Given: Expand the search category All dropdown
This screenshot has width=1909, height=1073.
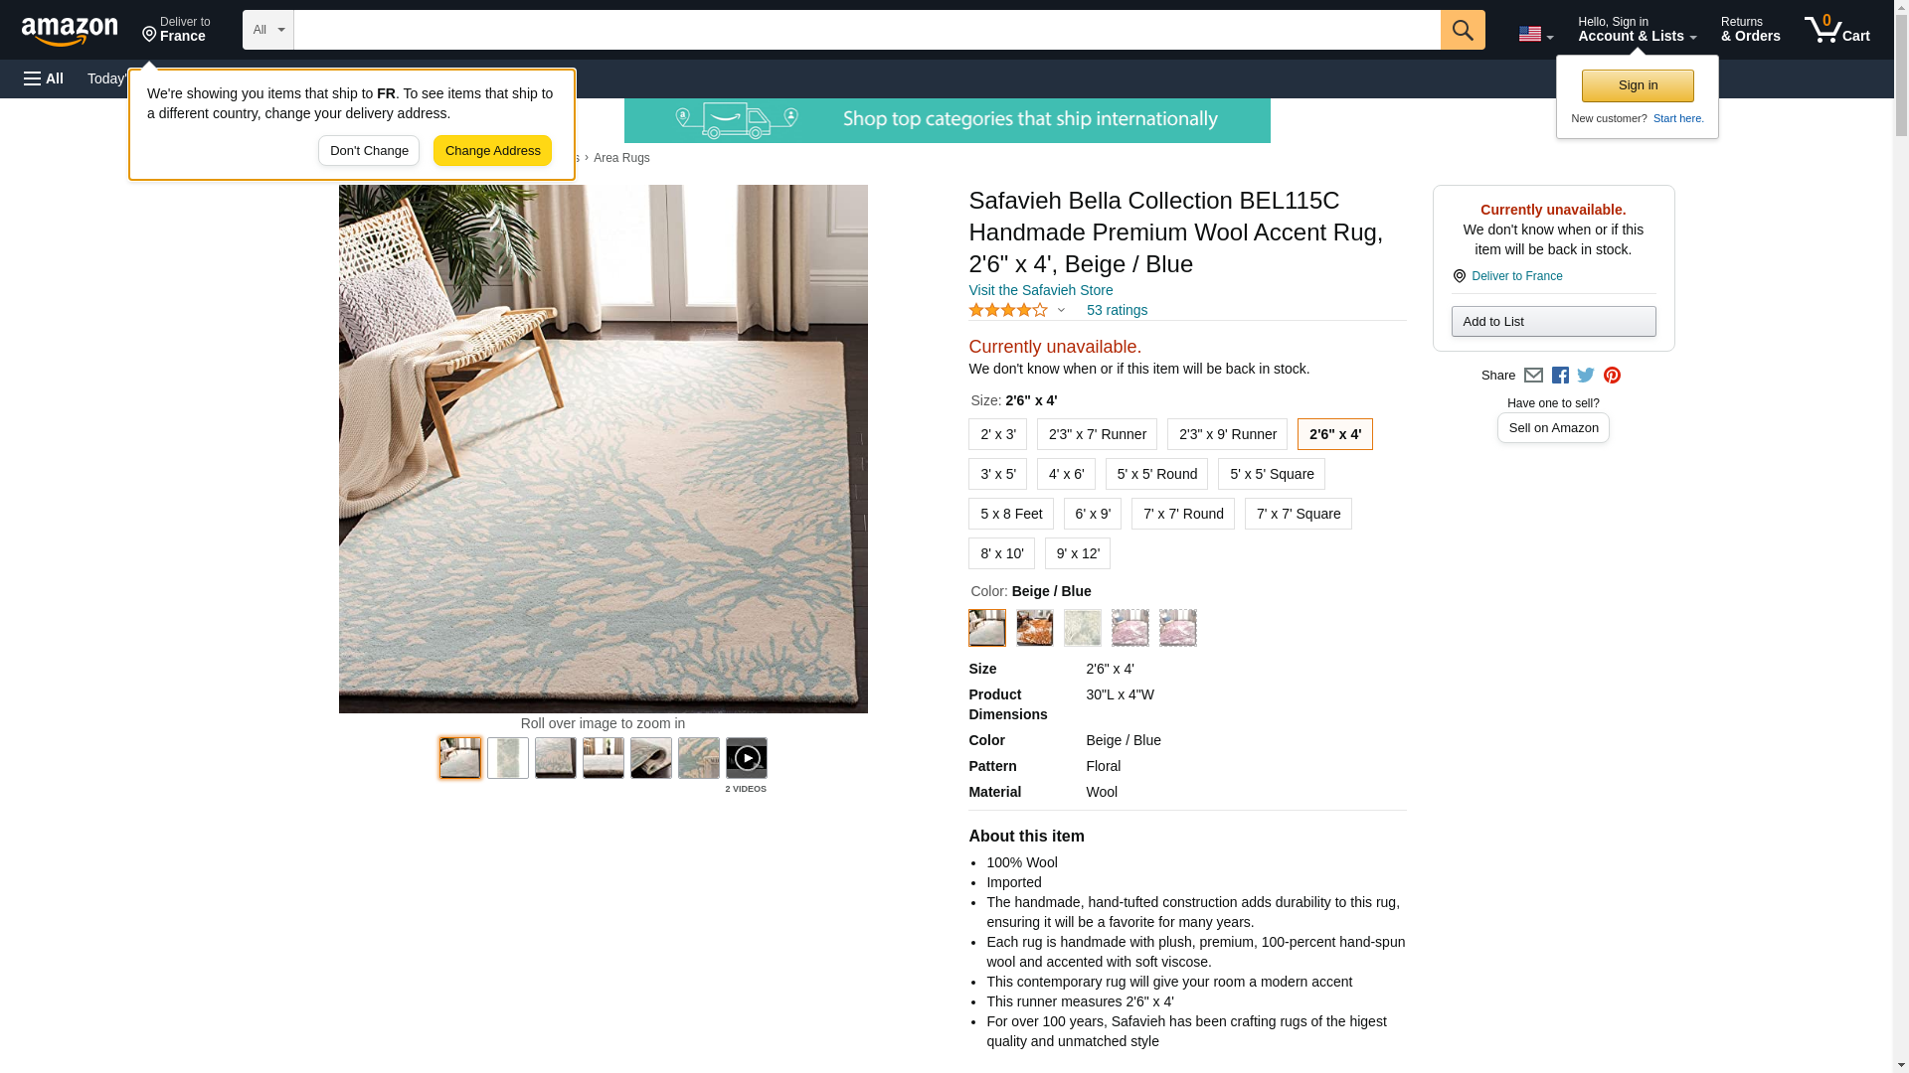Looking at the screenshot, I should [267, 30].
